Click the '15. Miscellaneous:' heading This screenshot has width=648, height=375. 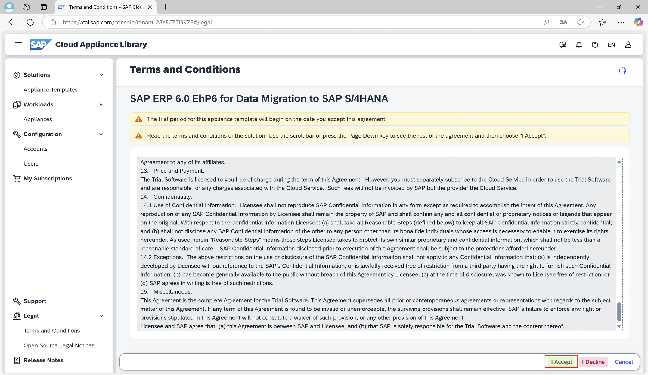pyautogui.click(x=166, y=292)
